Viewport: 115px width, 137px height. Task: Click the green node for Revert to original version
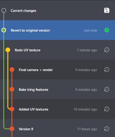coord(4,30)
